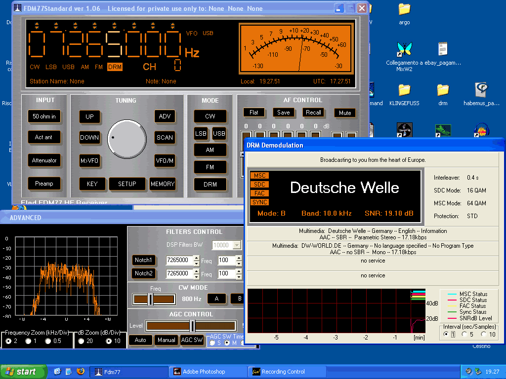Decrease Notch2 frequency with its down arrow
506x379 pixels.
click(x=197, y=276)
